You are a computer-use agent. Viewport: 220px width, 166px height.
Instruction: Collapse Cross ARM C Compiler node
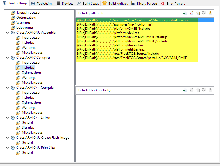pyautogui.click(x=7, y=58)
